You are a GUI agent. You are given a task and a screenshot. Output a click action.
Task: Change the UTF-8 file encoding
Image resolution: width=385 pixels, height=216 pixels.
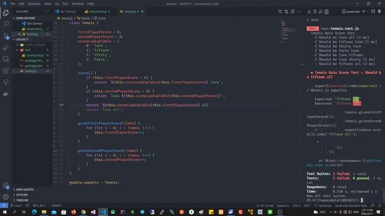[296, 205]
